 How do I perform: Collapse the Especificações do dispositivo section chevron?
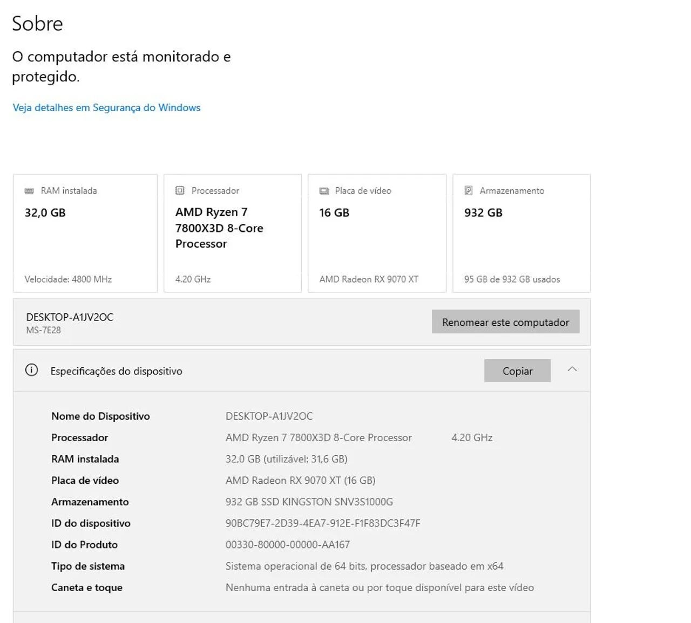[572, 369]
